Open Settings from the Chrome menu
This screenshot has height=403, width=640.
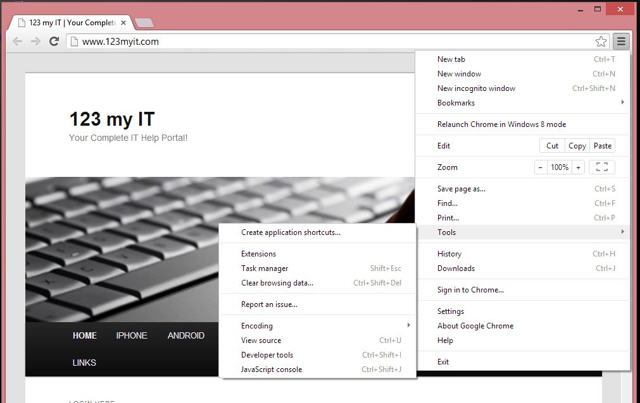pyautogui.click(x=523, y=311)
